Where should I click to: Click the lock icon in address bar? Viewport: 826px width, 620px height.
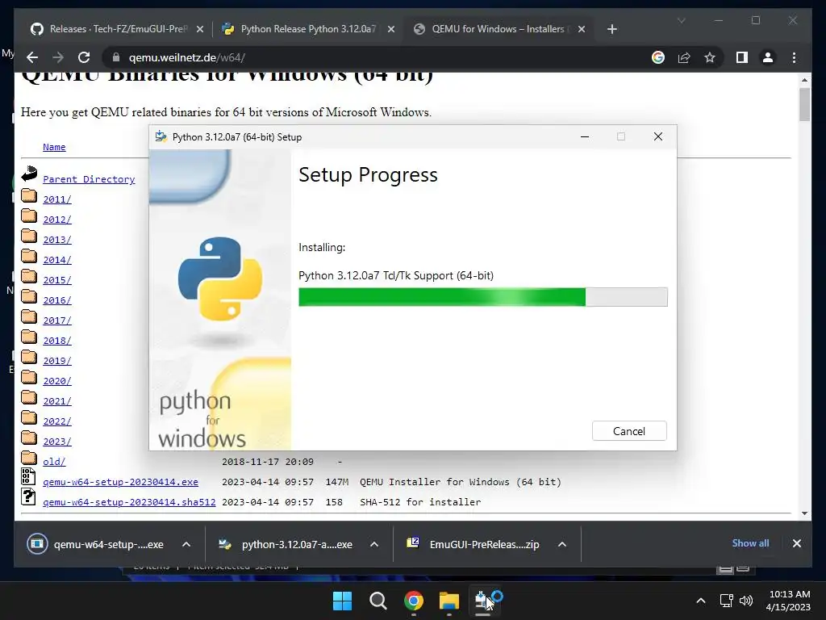[116, 57]
